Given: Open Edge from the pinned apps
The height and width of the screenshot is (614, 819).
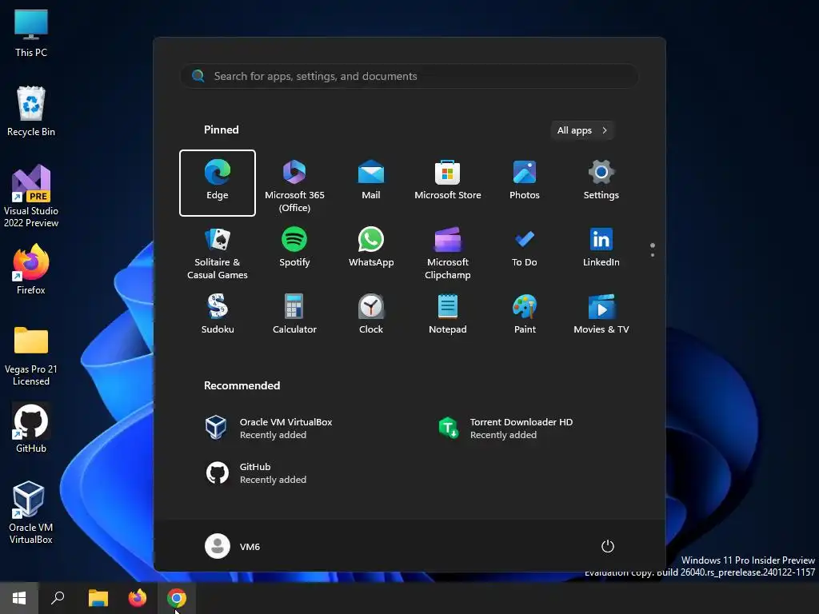Looking at the screenshot, I should pos(218,183).
